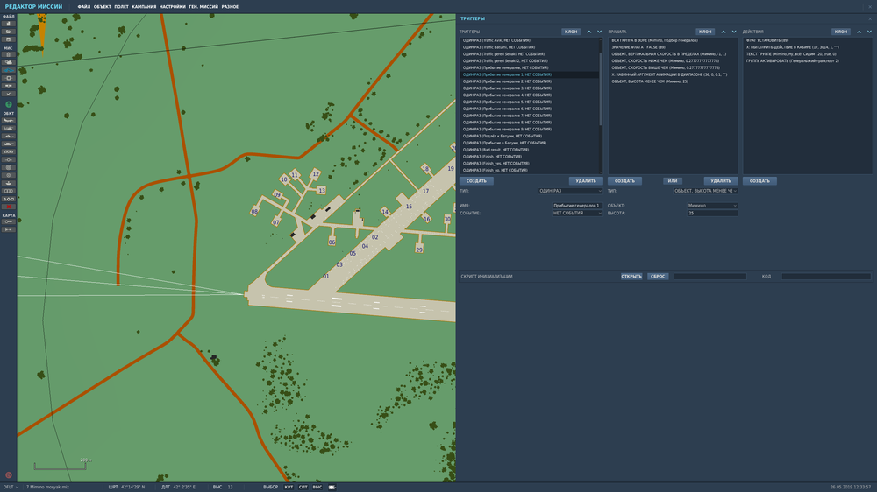The width and height of the screenshot is (877, 492).
Task: Click КЛОН button above triggers list
Action: tap(571, 32)
